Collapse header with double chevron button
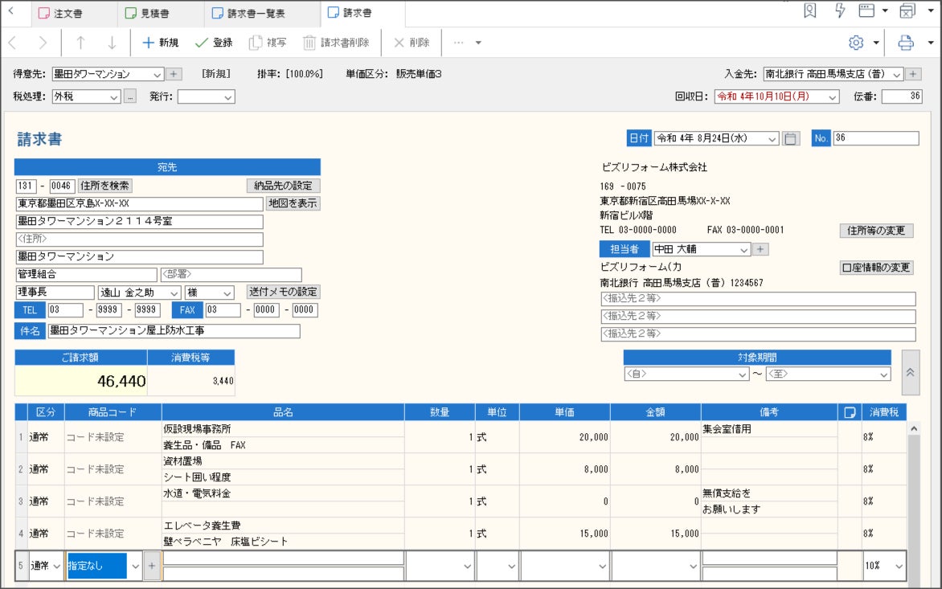The height and width of the screenshot is (589, 942). click(910, 373)
